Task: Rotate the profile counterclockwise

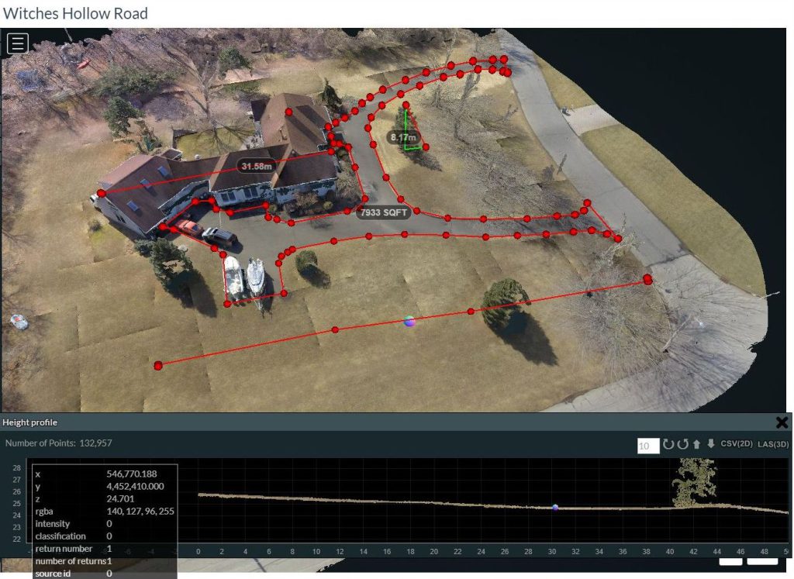Action: coord(683,445)
